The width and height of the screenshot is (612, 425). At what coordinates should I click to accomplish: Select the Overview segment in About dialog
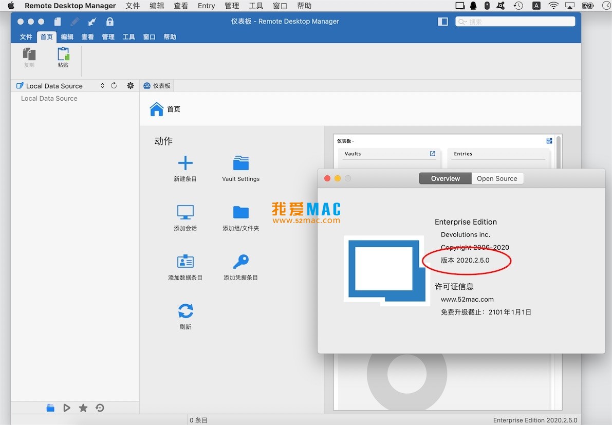(445, 178)
